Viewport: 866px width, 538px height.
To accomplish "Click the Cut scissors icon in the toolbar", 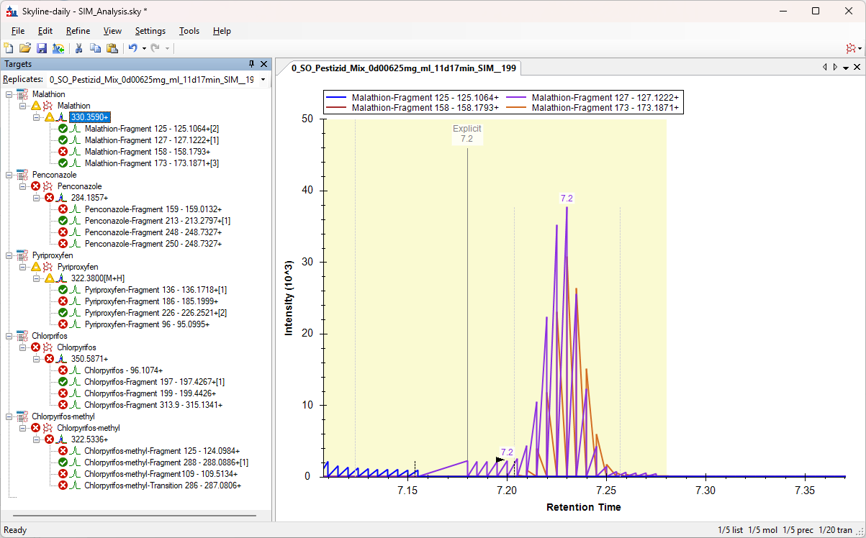I will coord(78,48).
